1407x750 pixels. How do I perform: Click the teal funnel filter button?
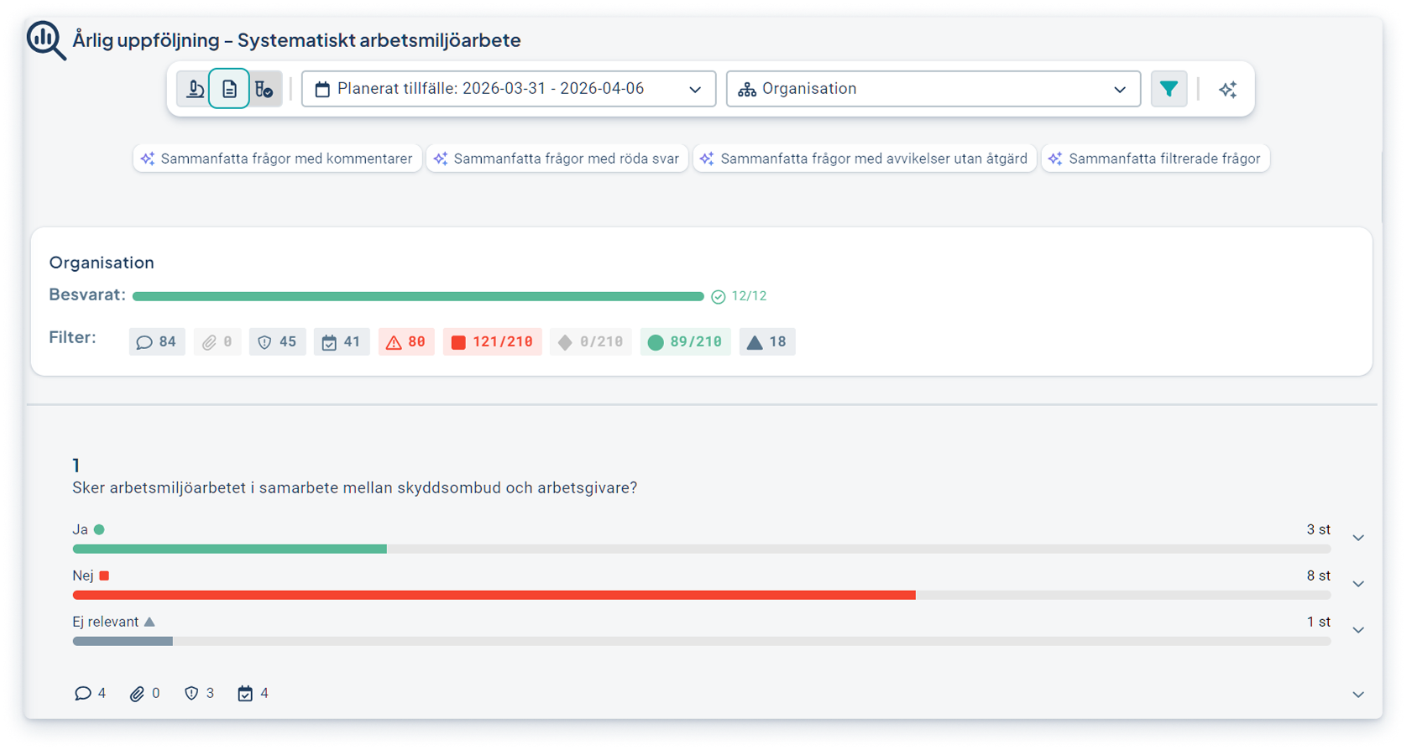click(1168, 89)
